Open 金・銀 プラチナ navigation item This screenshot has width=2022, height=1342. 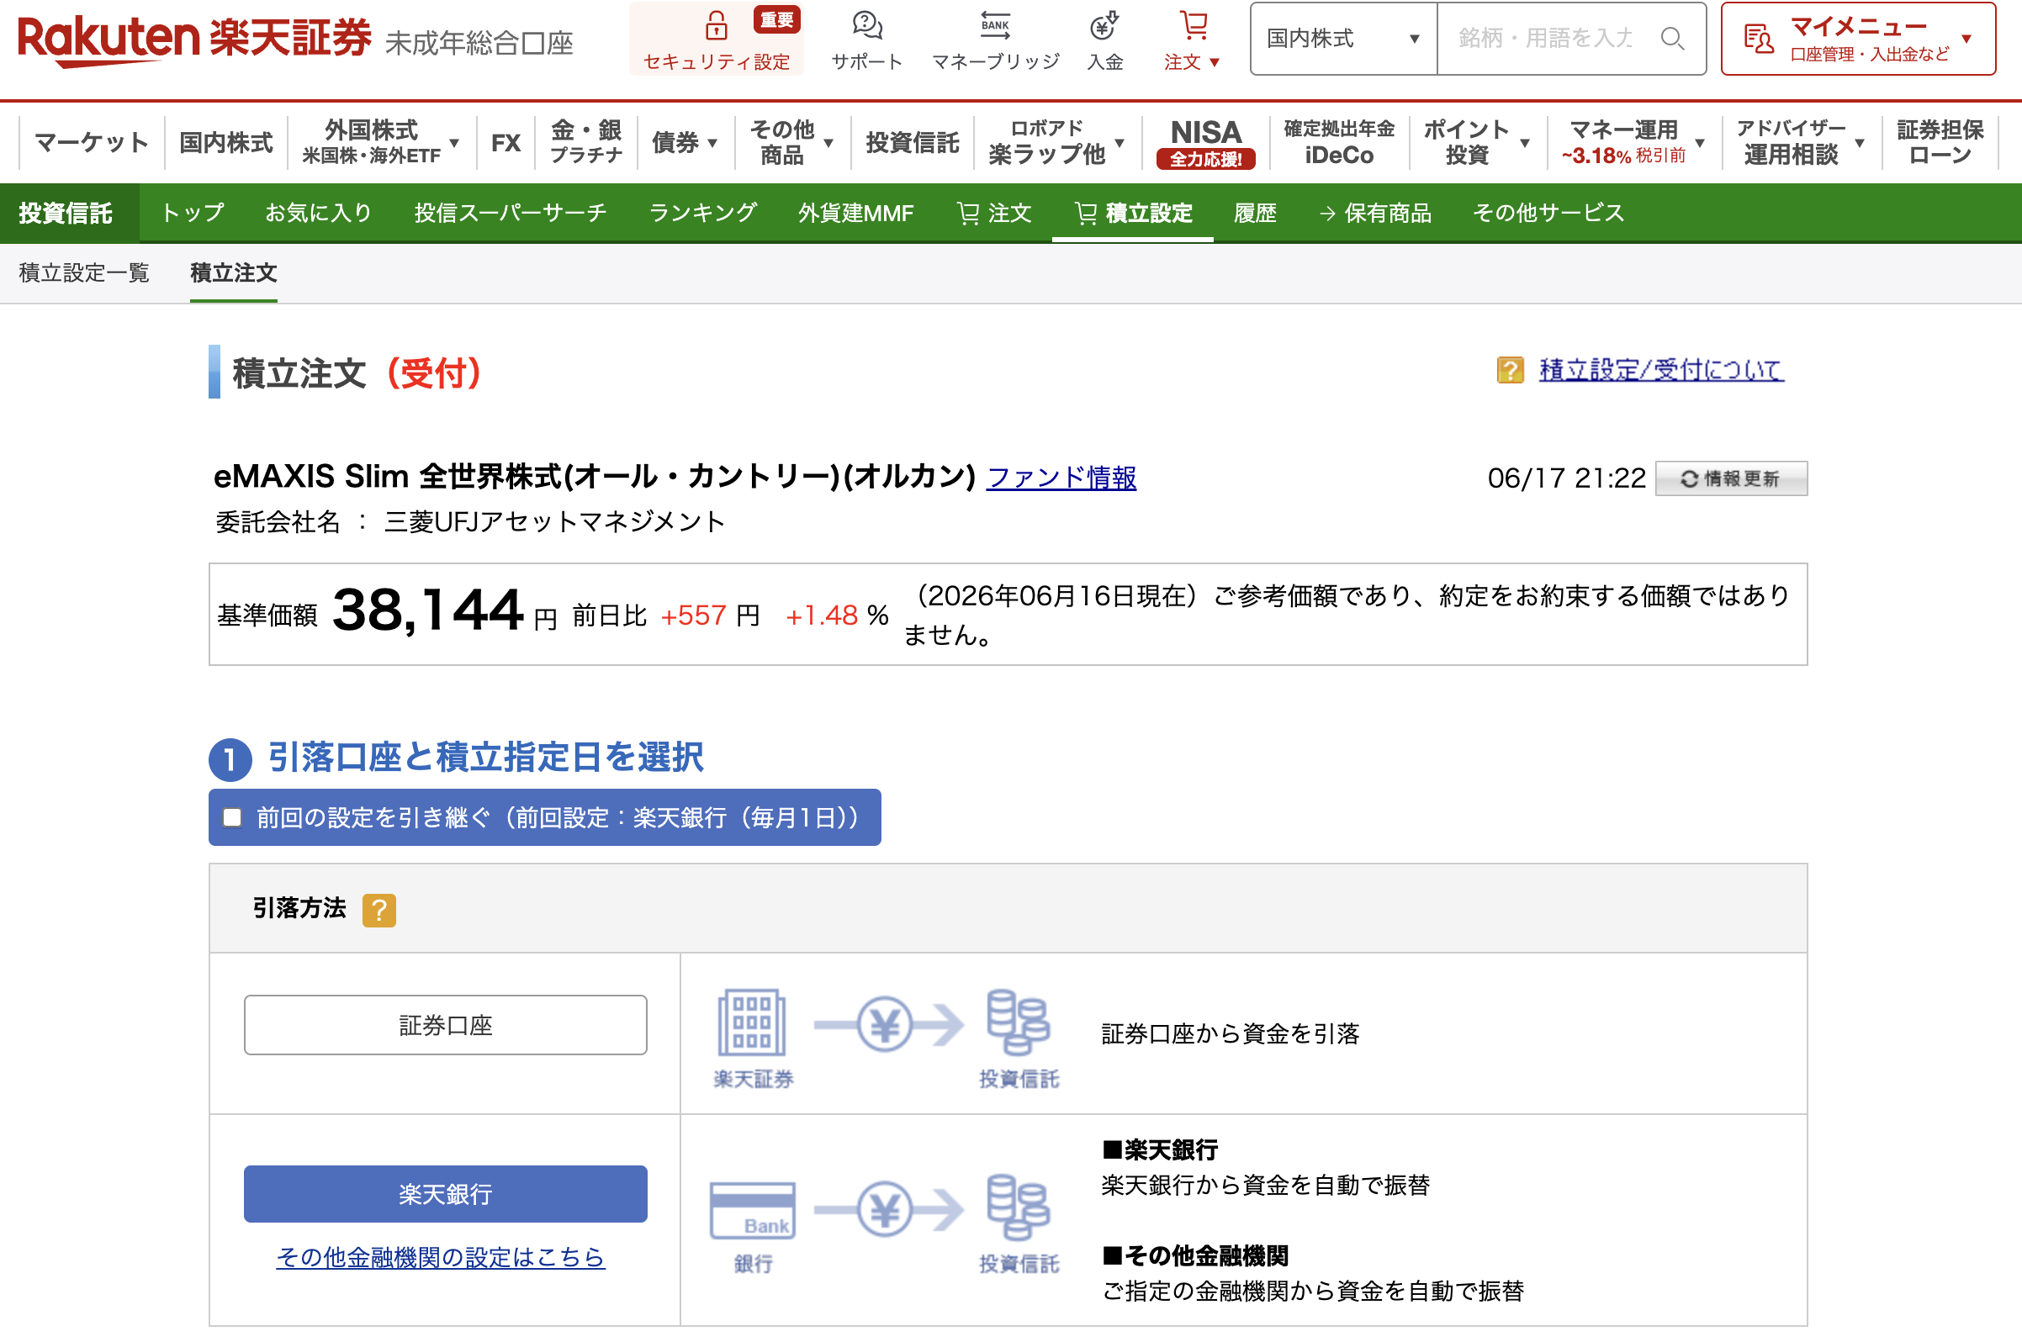(x=585, y=143)
